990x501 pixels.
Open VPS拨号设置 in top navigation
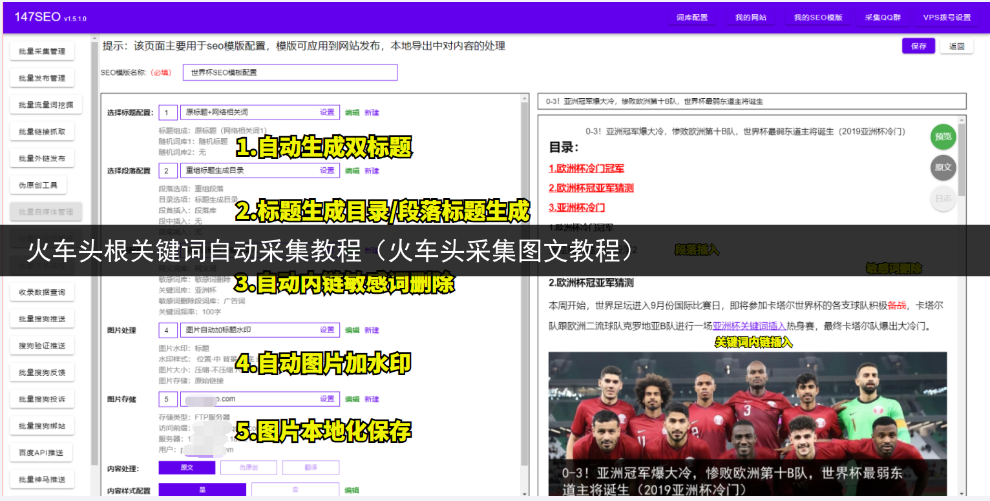pyautogui.click(x=947, y=17)
